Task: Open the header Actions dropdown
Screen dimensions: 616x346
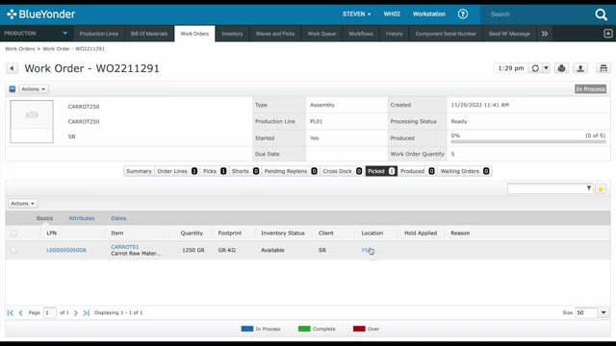Action: 34,89
